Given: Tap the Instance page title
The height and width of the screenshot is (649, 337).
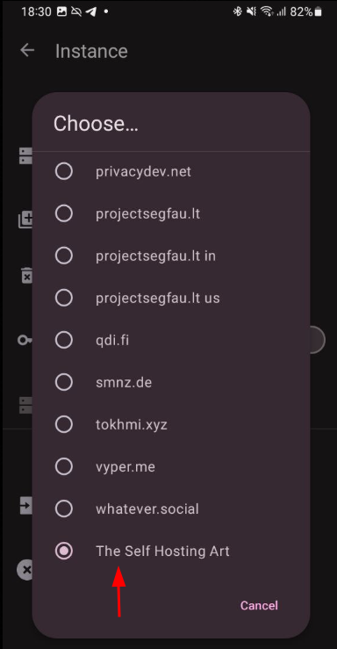Looking at the screenshot, I should (91, 51).
